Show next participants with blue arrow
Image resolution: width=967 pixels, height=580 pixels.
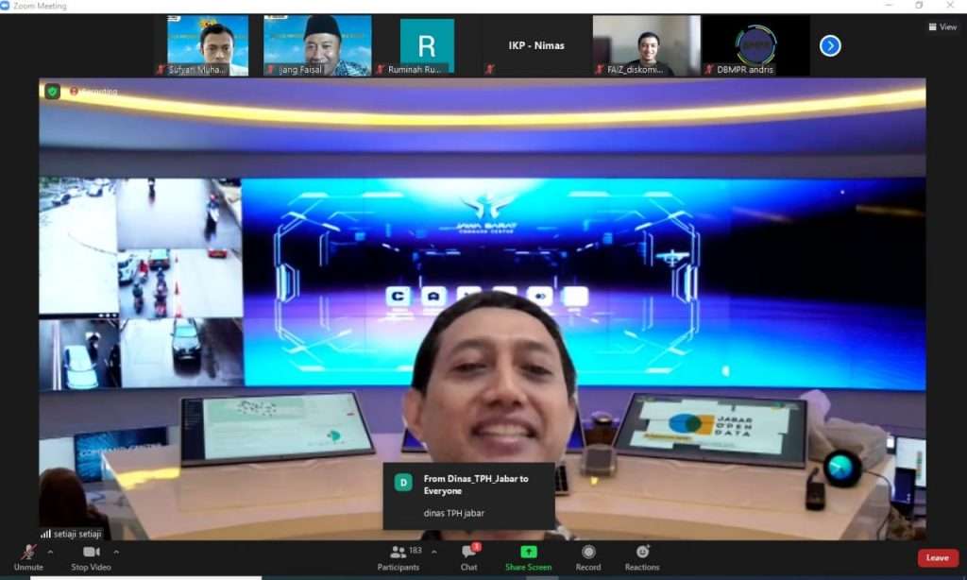coord(830,45)
